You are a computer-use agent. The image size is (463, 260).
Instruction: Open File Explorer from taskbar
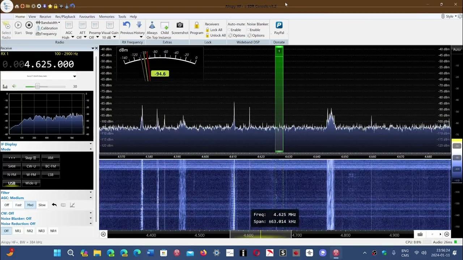(x=97, y=253)
